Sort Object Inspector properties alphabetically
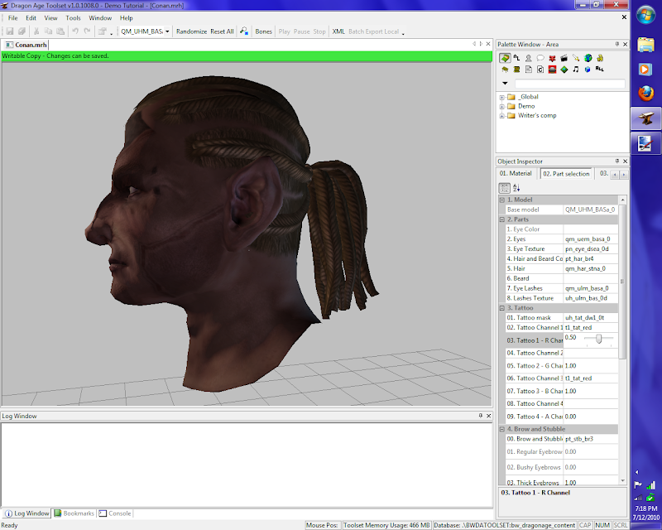Viewport: 662px width, 530px height. click(516, 188)
